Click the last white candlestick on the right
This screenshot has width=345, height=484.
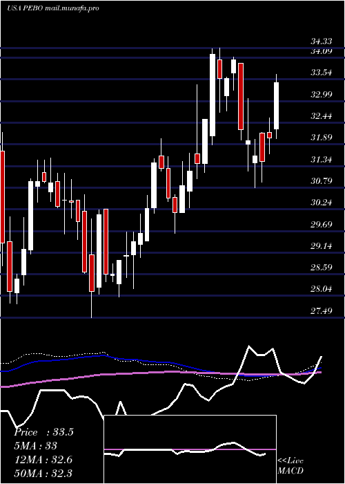pyautogui.click(x=276, y=106)
